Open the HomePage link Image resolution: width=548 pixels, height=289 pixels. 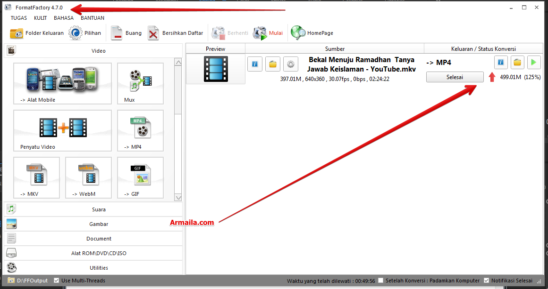tap(312, 33)
